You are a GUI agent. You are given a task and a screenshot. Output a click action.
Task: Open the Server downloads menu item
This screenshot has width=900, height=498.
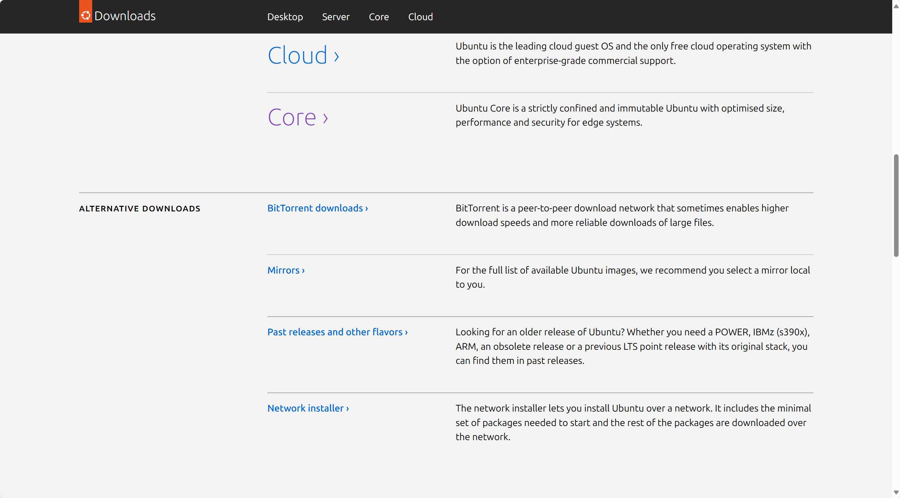(x=336, y=17)
